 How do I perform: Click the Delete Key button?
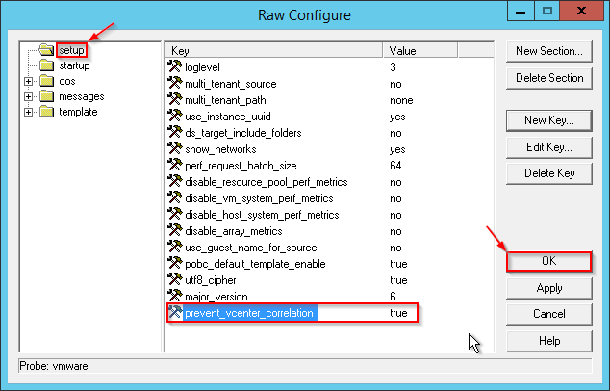pos(548,173)
